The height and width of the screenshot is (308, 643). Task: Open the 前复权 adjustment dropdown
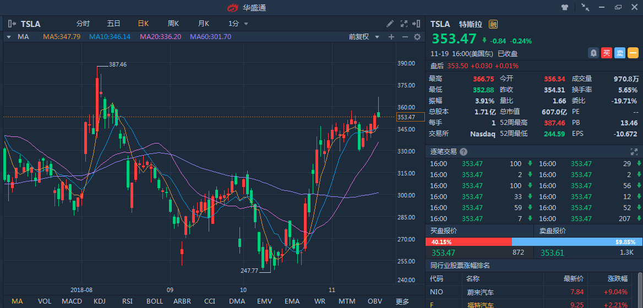(x=364, y=37)
